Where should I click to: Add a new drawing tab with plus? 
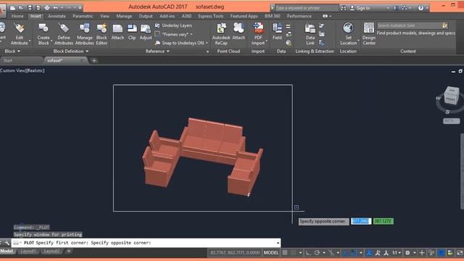pyautogui.click(x=94, y=61)
